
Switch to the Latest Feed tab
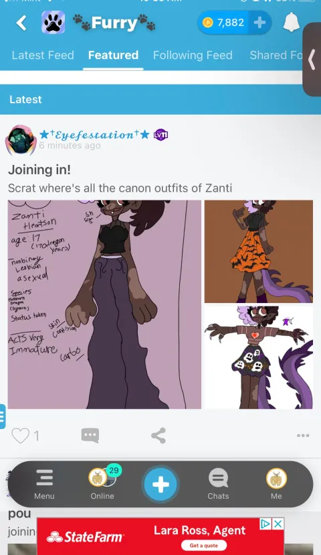coord(43,55)
